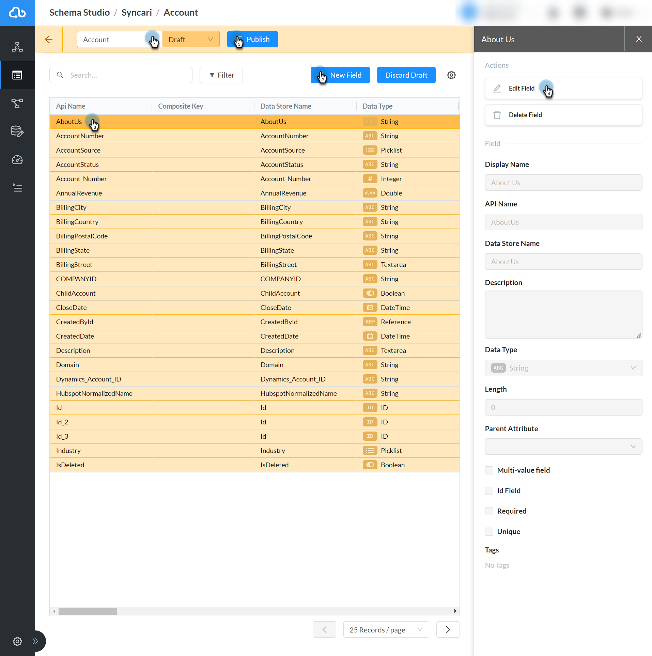This screenshot has width=652, height=656.
Task: Close the About Us panel
Action: 639,39
